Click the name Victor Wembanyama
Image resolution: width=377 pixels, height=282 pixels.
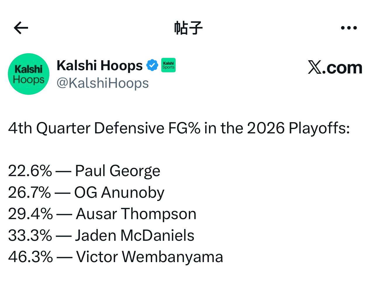tap(150, 257)
